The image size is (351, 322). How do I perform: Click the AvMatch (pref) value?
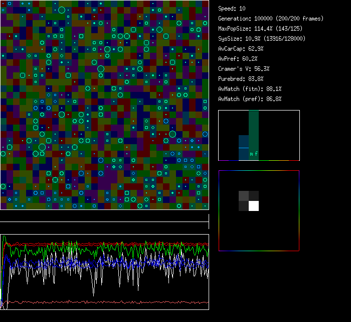[250, 99]
